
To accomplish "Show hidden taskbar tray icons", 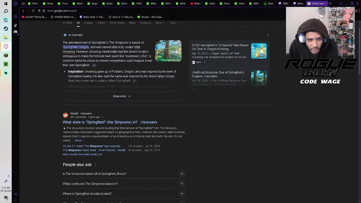I will 8,176.
